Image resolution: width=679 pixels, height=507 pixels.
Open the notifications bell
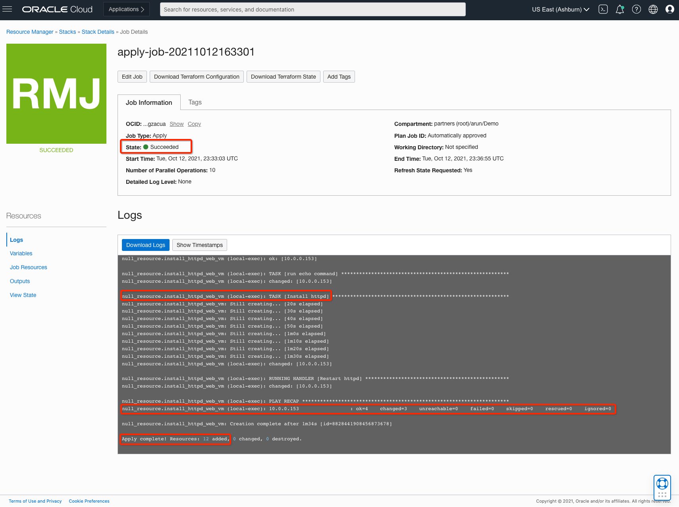(x=619, y=9)
